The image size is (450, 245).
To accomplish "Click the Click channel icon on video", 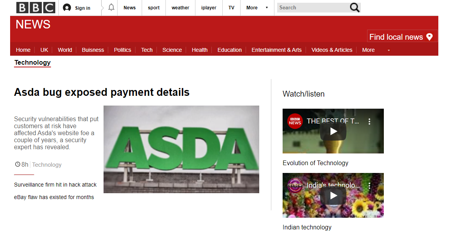I will click(295, 185).
